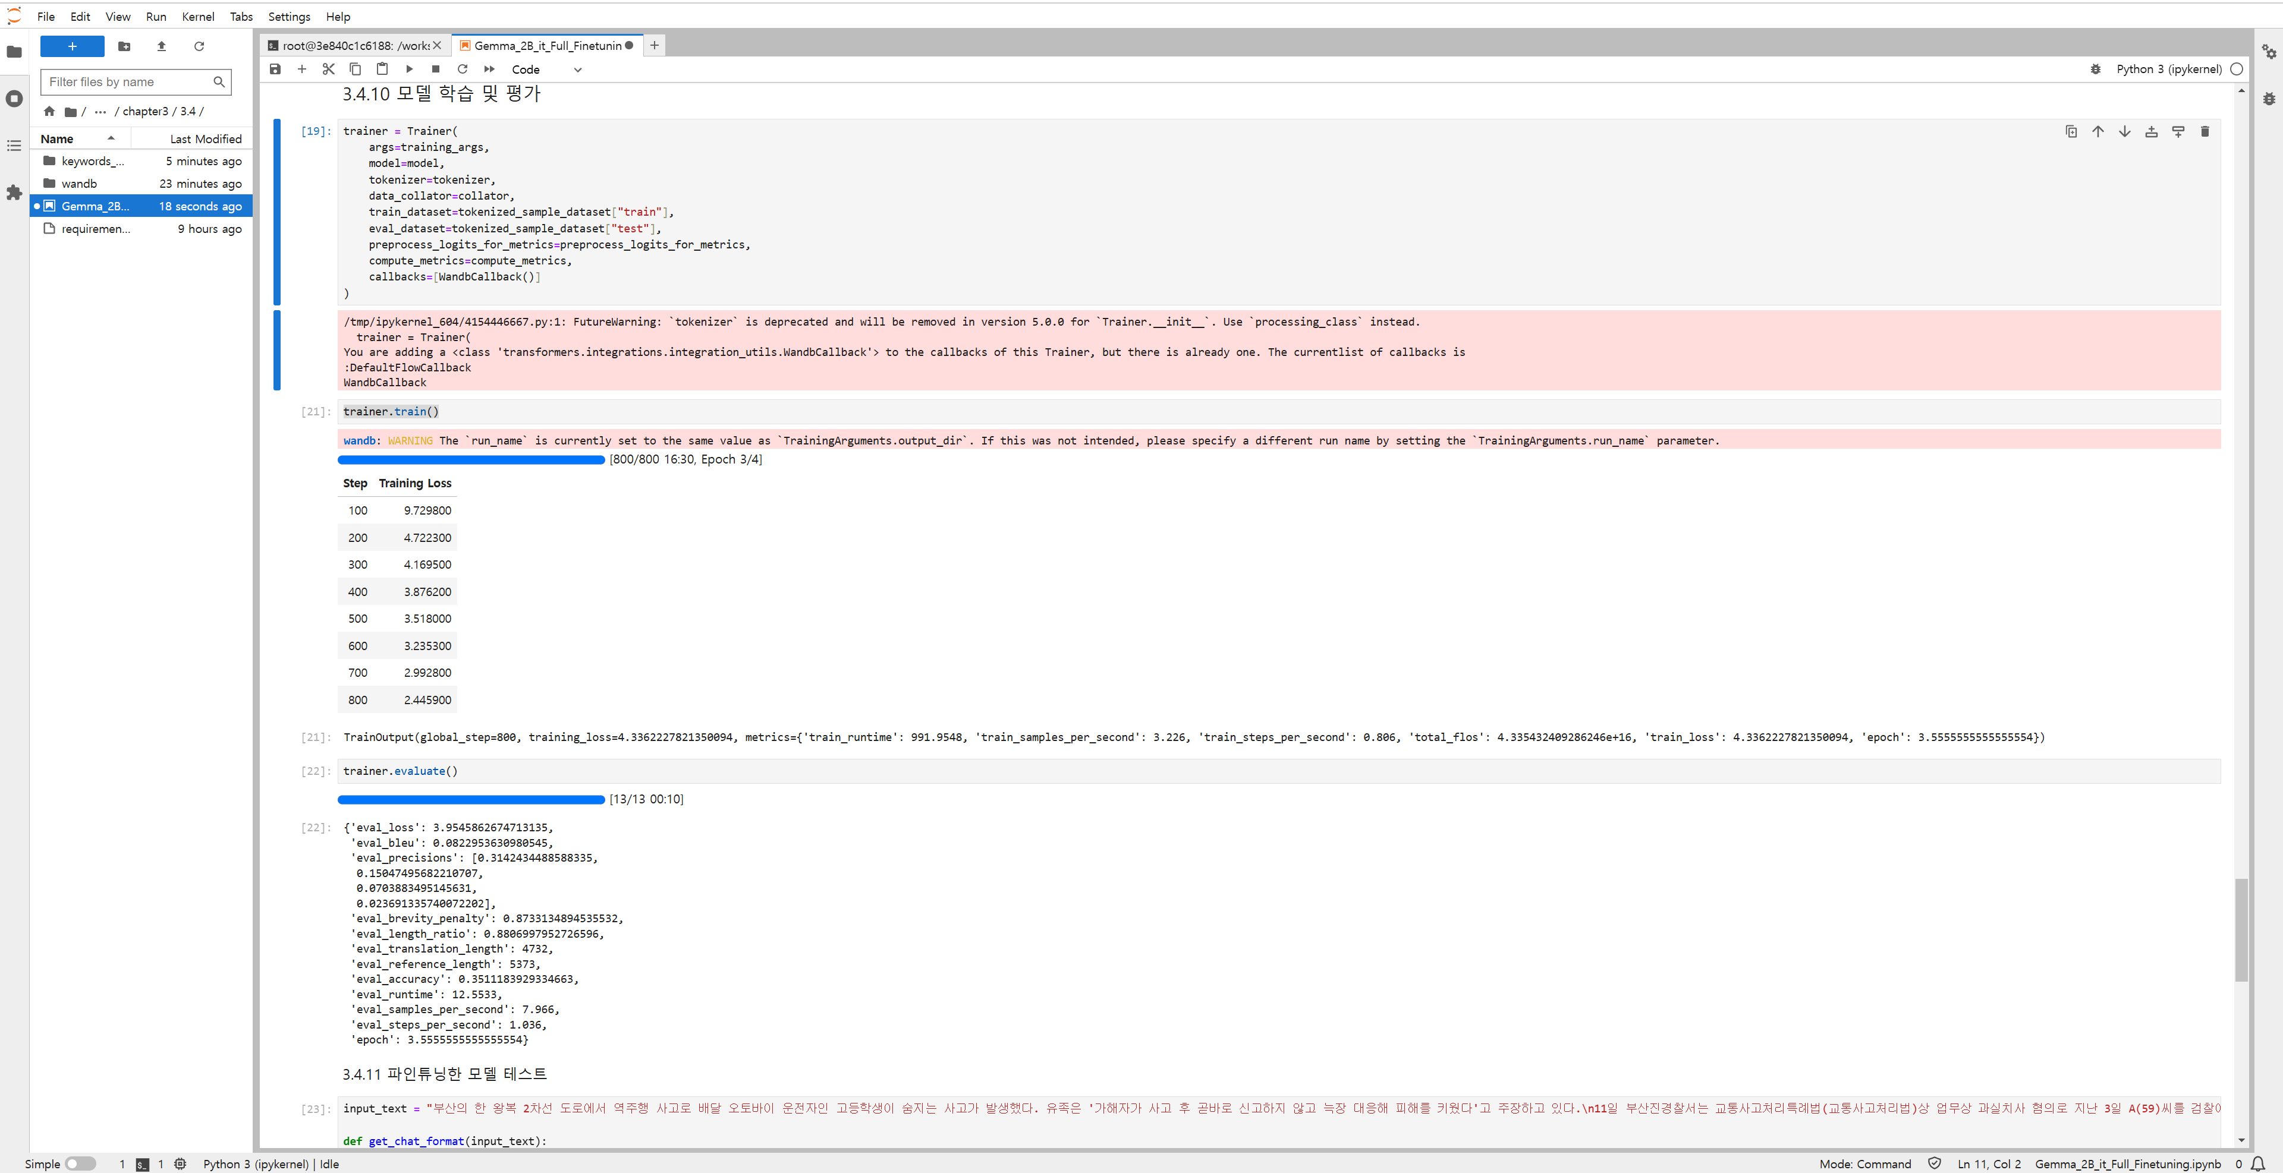
Task: Save the notebook with the disk icon
Action: pos(275,69)
